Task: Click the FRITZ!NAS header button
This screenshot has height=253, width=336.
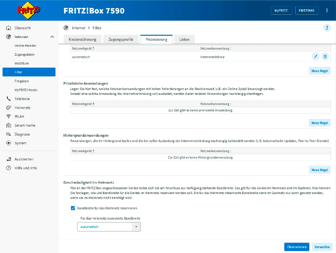Action: 306,10
